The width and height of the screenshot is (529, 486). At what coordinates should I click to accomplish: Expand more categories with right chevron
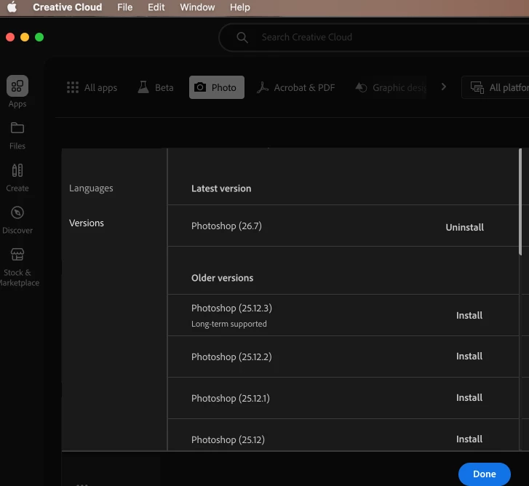coord(444,87)
